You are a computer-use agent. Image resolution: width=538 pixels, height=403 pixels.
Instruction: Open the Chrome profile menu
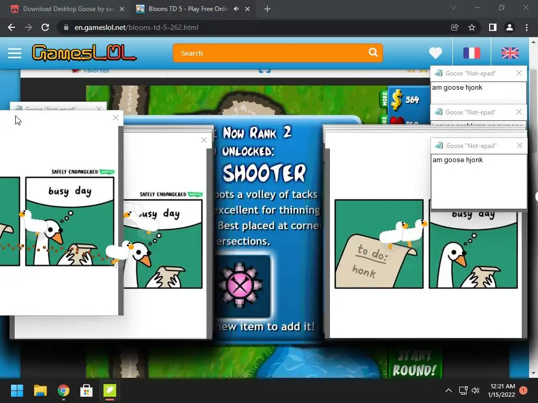coord(510,27)
